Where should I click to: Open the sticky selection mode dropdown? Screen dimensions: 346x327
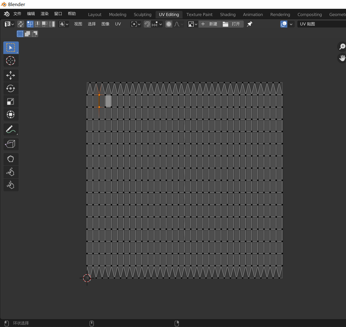click(x=64, y=24)
